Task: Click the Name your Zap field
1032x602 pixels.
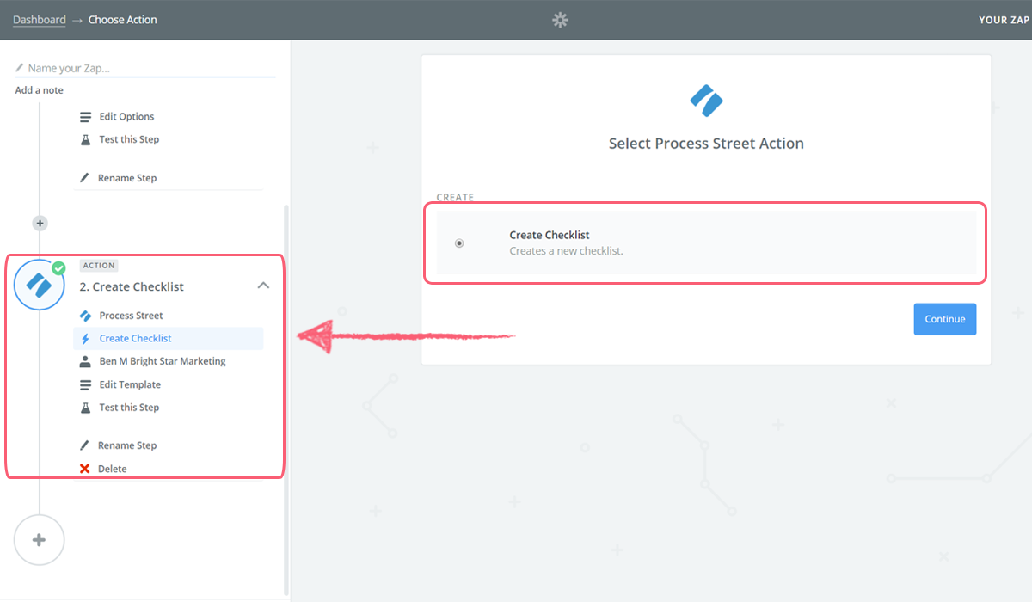Action: pos(145,68)
